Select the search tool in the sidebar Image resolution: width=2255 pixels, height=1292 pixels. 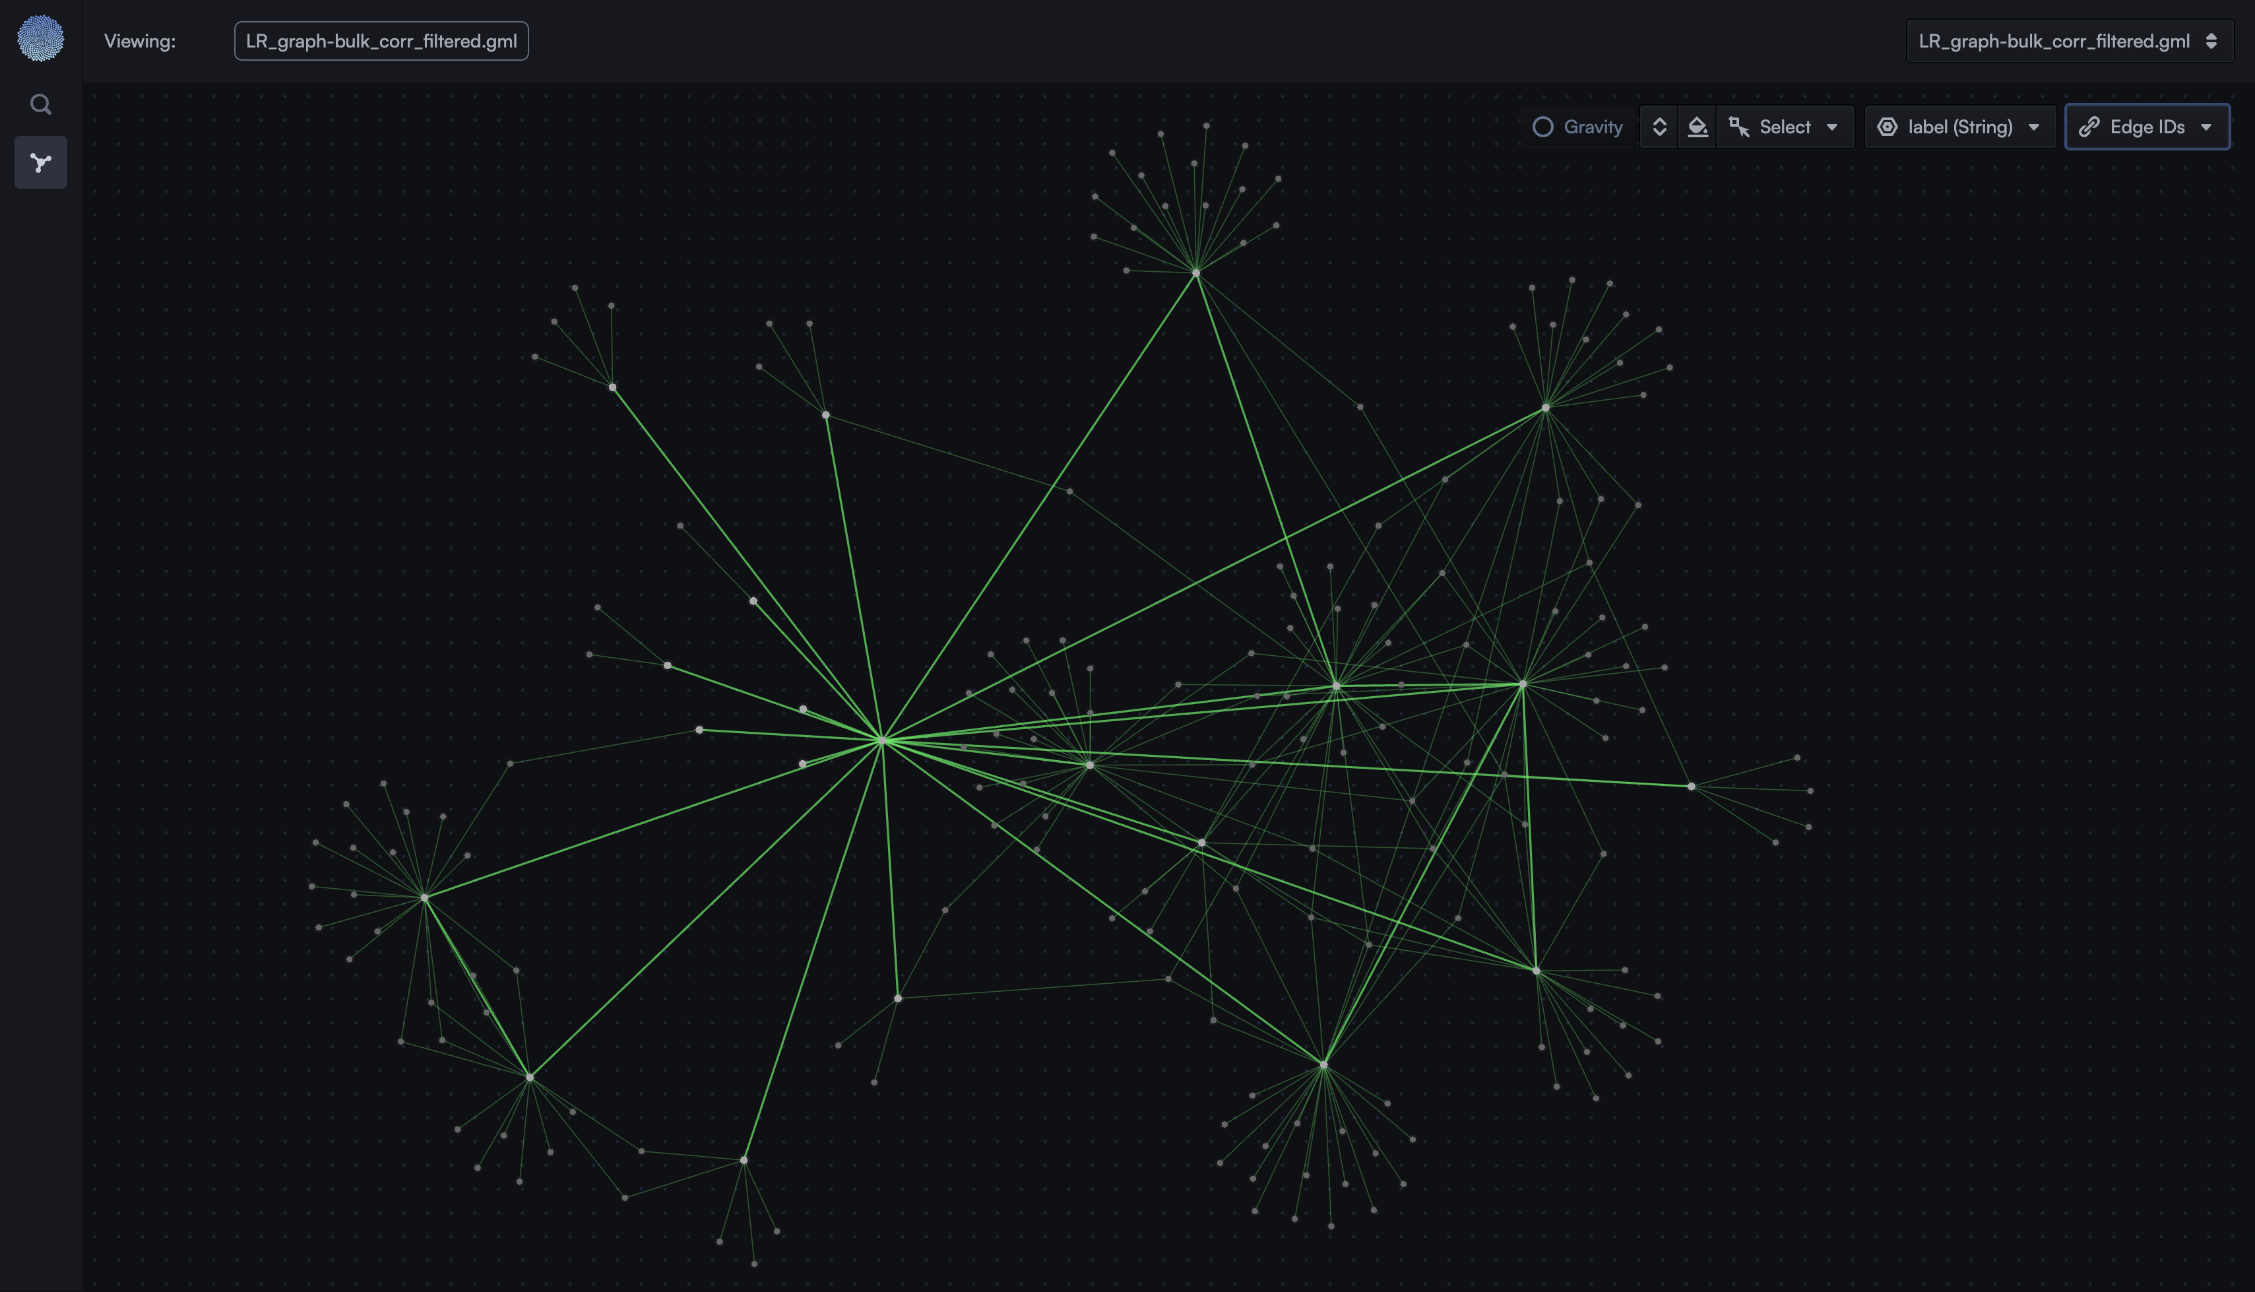(41, 104)
